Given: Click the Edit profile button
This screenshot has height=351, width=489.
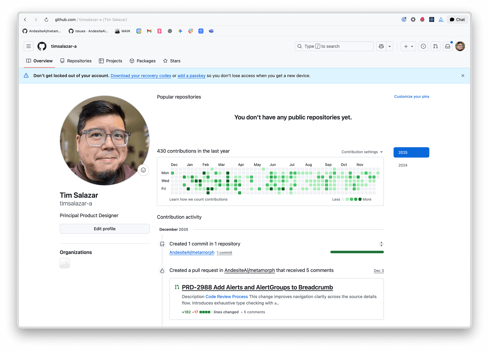Looking at the screenshot, I should (x=105, y=228).
